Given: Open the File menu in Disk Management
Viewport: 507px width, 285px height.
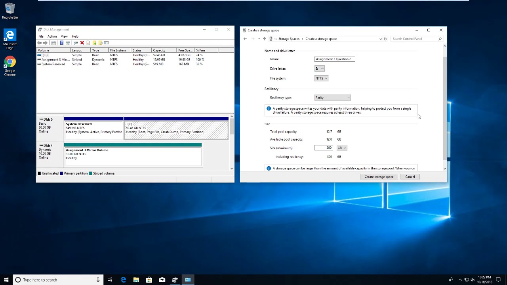Looking at the screenshot, I should 41,36.
